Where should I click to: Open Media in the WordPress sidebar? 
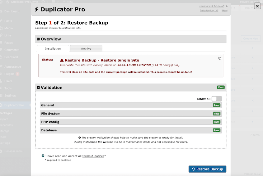[x=8, y=28]
